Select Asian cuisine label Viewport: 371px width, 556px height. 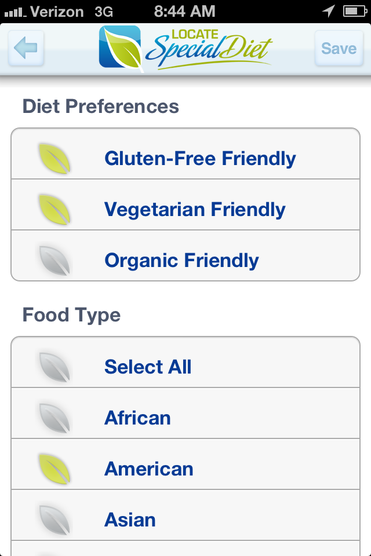[130, 520]
